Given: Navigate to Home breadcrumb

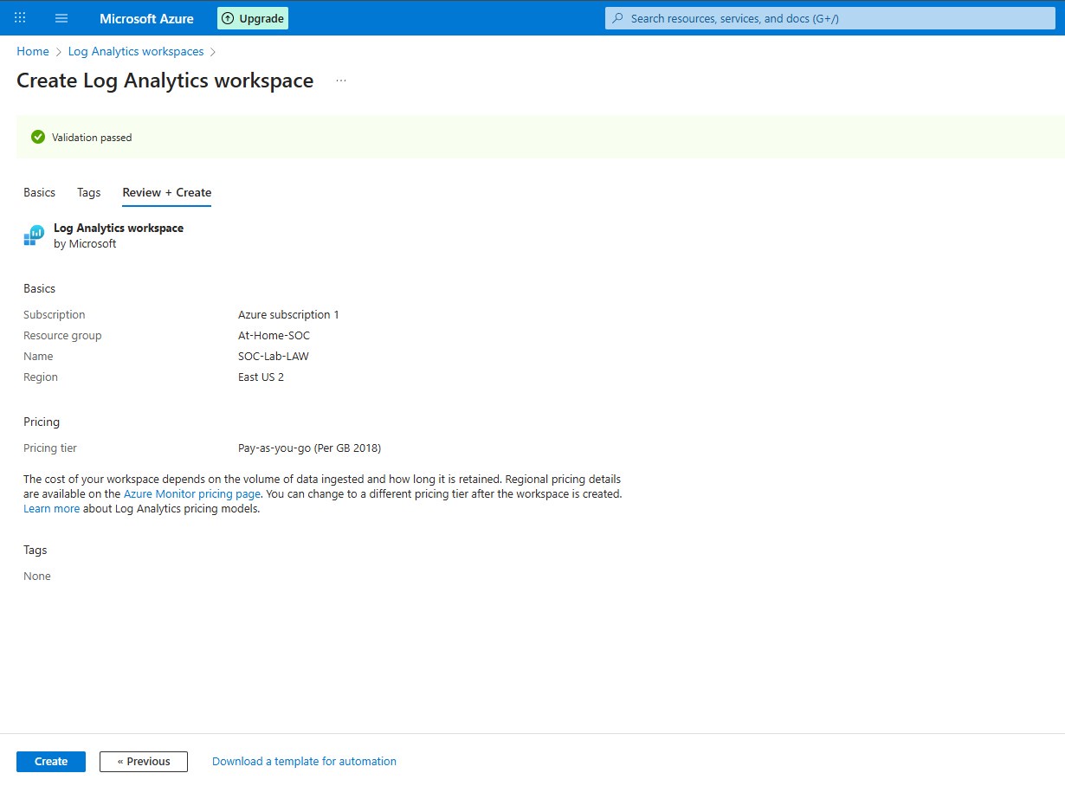Looking at the screenshot, I should pos(33,51).
